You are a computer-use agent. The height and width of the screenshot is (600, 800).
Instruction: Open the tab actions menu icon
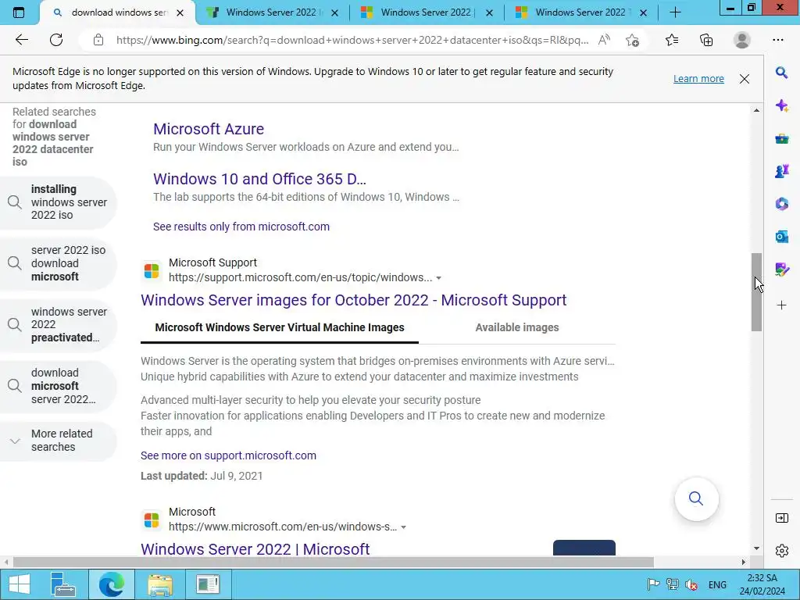click(19, 12)
